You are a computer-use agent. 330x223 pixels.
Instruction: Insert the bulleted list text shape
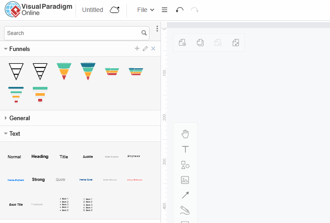click(x=64, y=204)
